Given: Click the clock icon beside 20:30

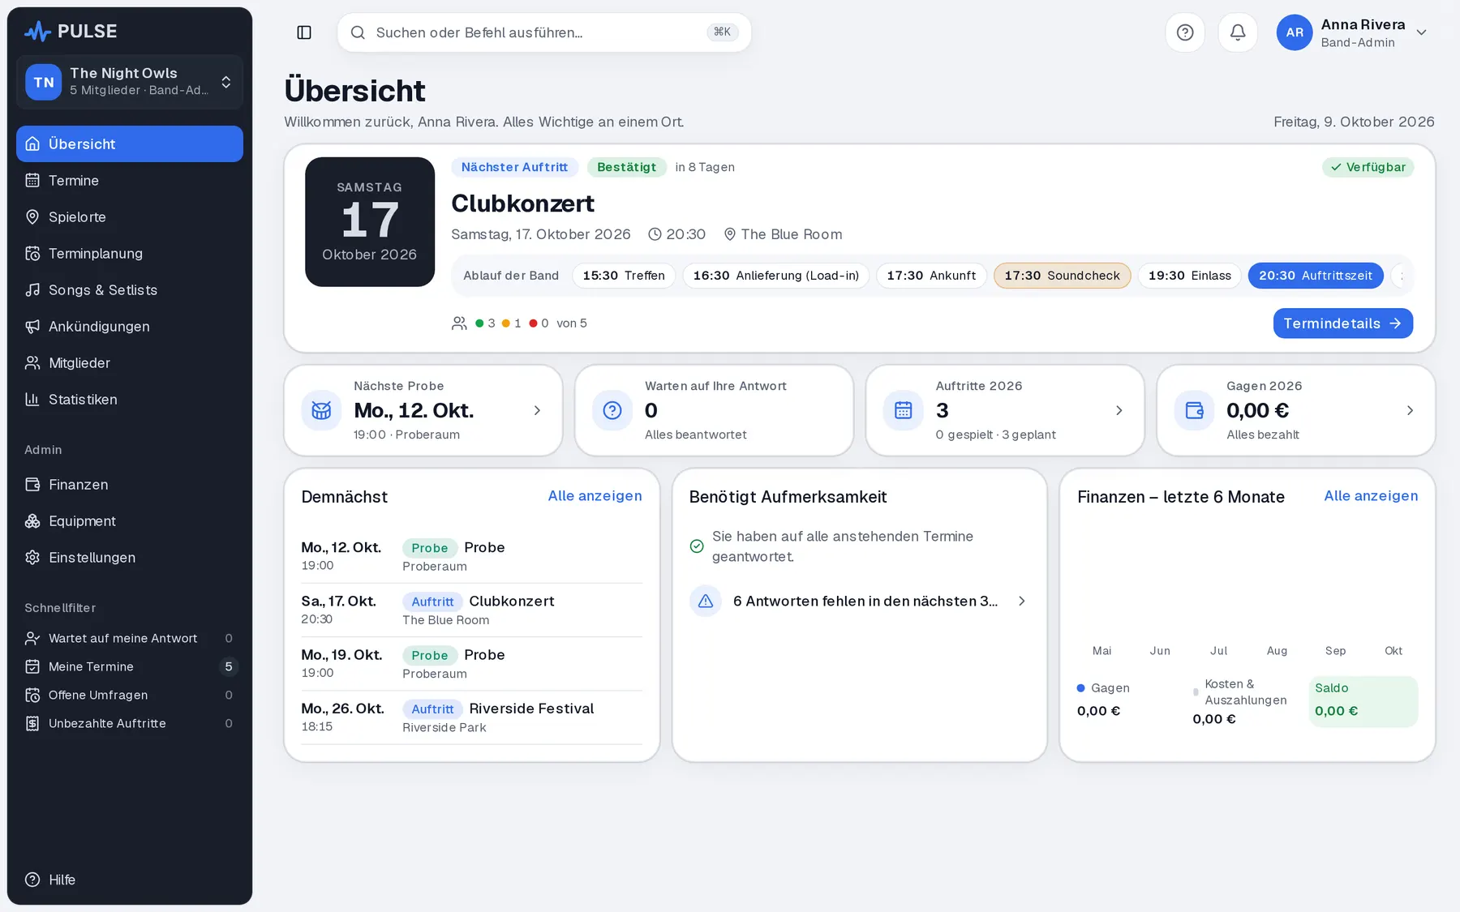Looking at the screenshot, I should point(655,234).
